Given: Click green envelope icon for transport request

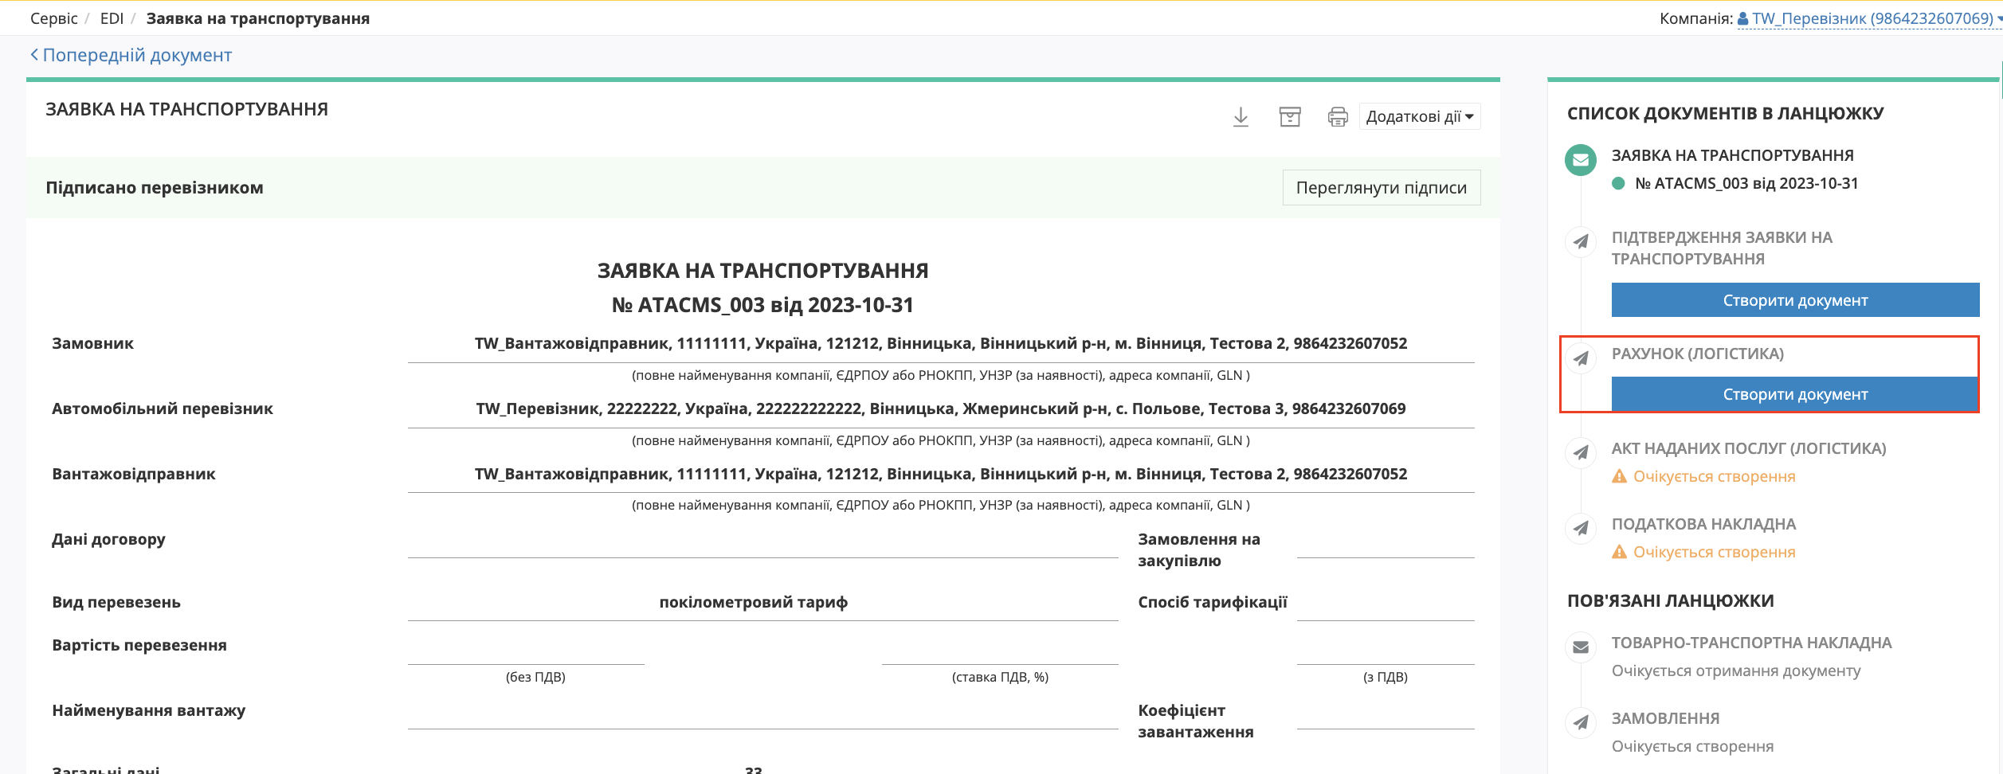Looking at the screenshot, I should [x=1581, y=160].
